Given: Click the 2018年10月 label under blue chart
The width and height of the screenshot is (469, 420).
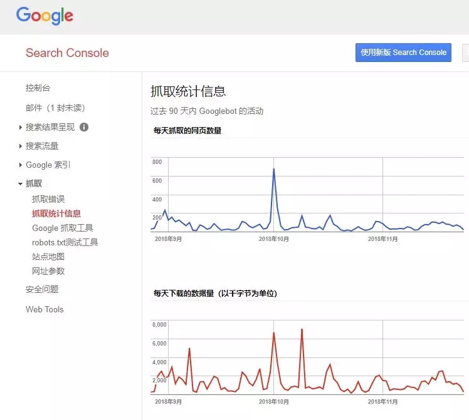Looking at the screenshot, I should [273, 239].
